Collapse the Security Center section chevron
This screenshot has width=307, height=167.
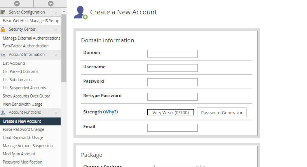[56, 29]
